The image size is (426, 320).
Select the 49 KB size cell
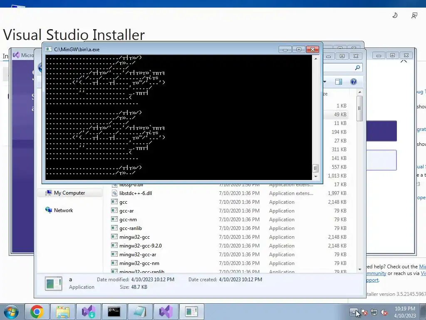340,114
